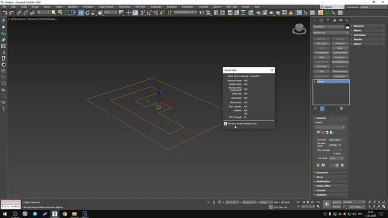Expand the Display rollout
The height and width of the screenshot is (218, 388).
(368, 39)
